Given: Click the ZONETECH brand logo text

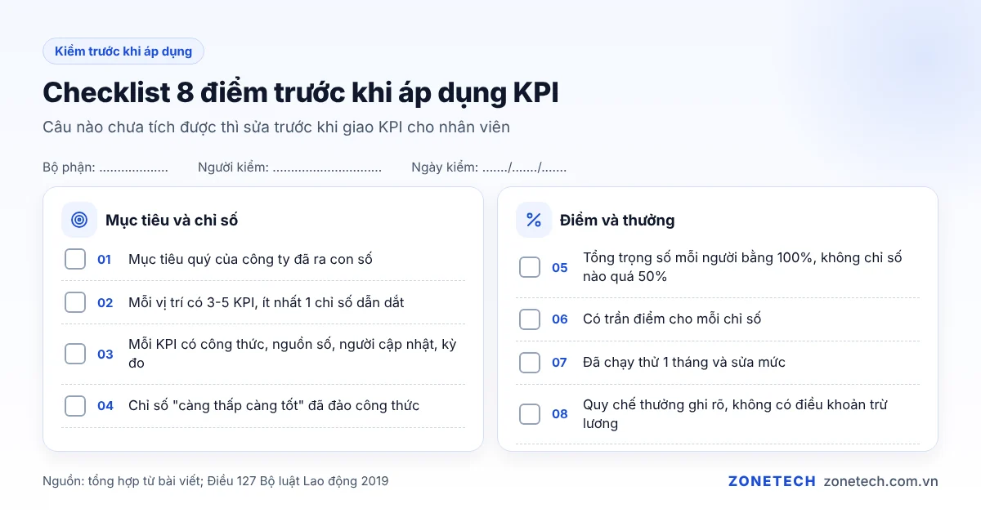Looking at the screenshot, I should point(772,481).
